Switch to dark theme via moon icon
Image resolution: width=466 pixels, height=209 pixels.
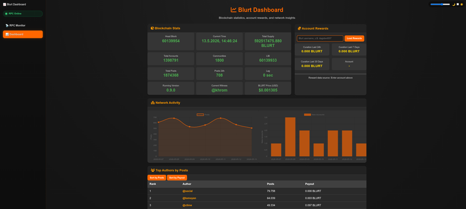coord(454,5)
